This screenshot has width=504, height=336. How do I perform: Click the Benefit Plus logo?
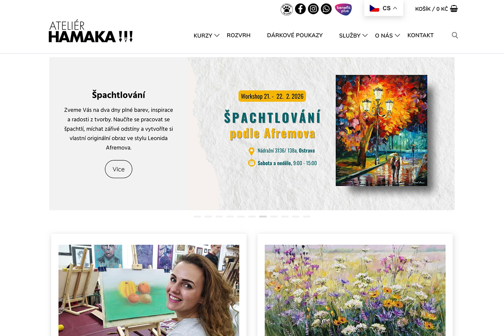click(x=343, y=9)
